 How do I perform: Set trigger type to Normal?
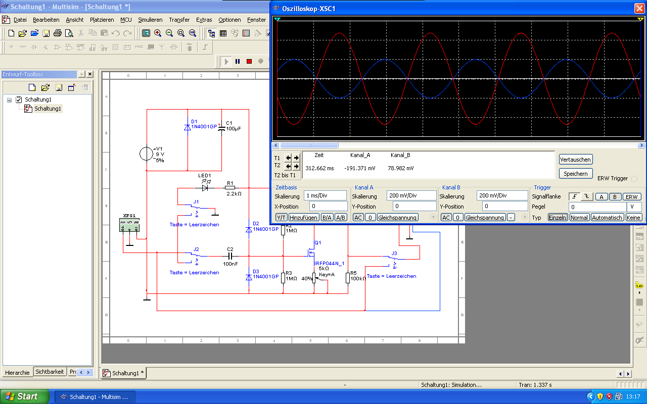coord(579,218)
